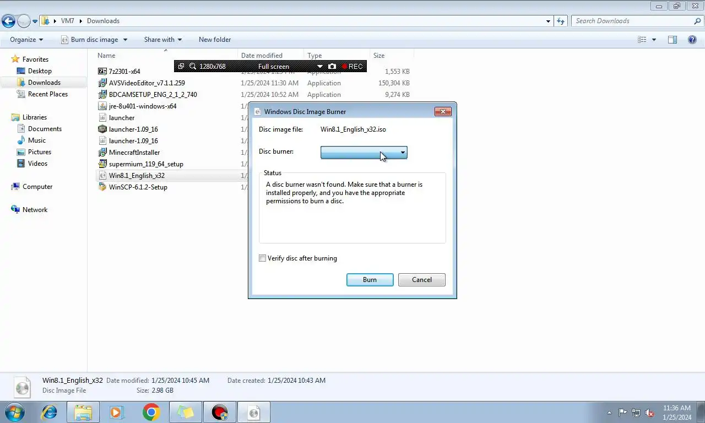
Task: Click the recorder window-select icon
Action: 181,67
